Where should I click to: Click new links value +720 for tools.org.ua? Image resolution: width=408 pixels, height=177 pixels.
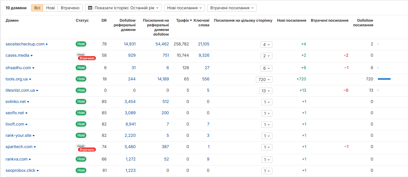(301, 79)
